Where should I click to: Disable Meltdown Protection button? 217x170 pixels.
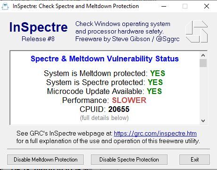[45, 160]
